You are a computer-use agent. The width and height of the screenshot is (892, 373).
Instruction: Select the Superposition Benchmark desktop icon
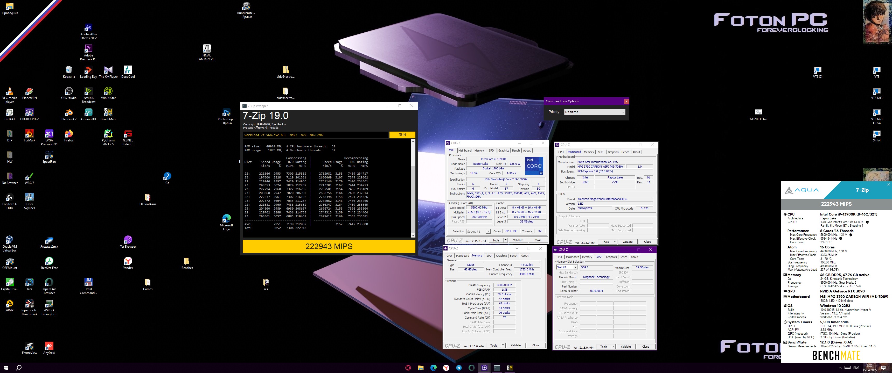pos(30,307)
